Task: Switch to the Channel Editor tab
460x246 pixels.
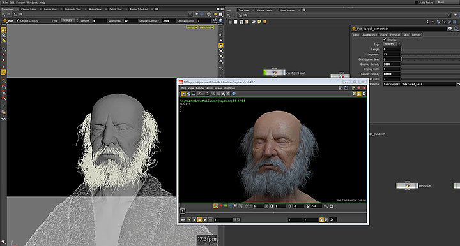Action: coord(29,9)
